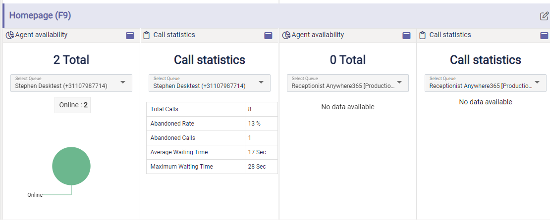Click the green Online pie chart segment

coord(71,166)
